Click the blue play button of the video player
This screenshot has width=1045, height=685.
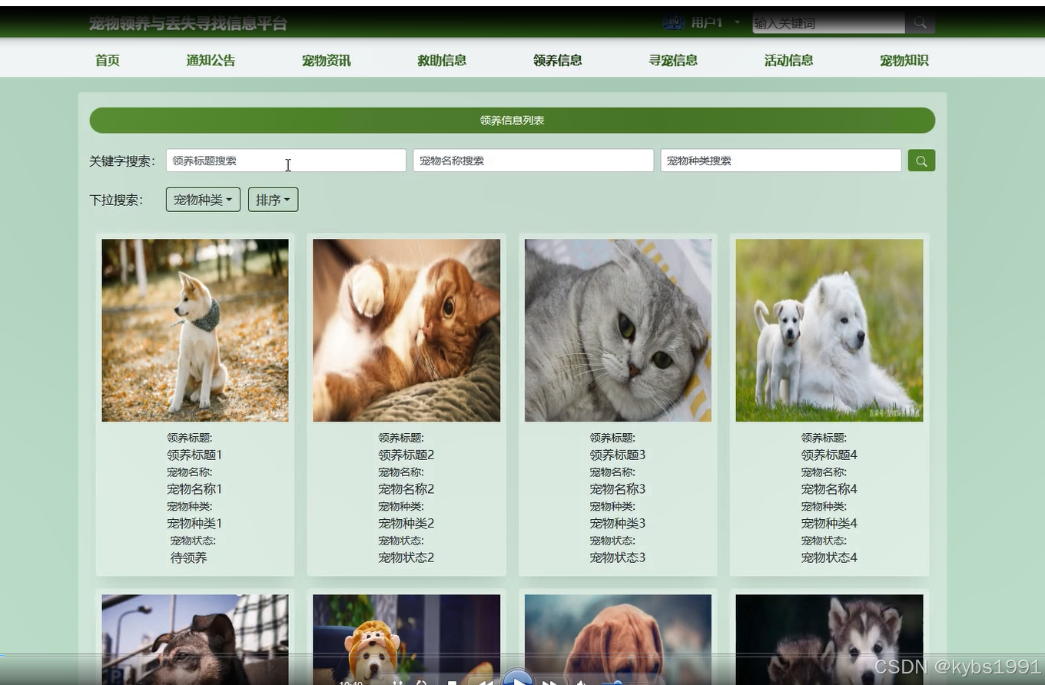pos(518,678)
